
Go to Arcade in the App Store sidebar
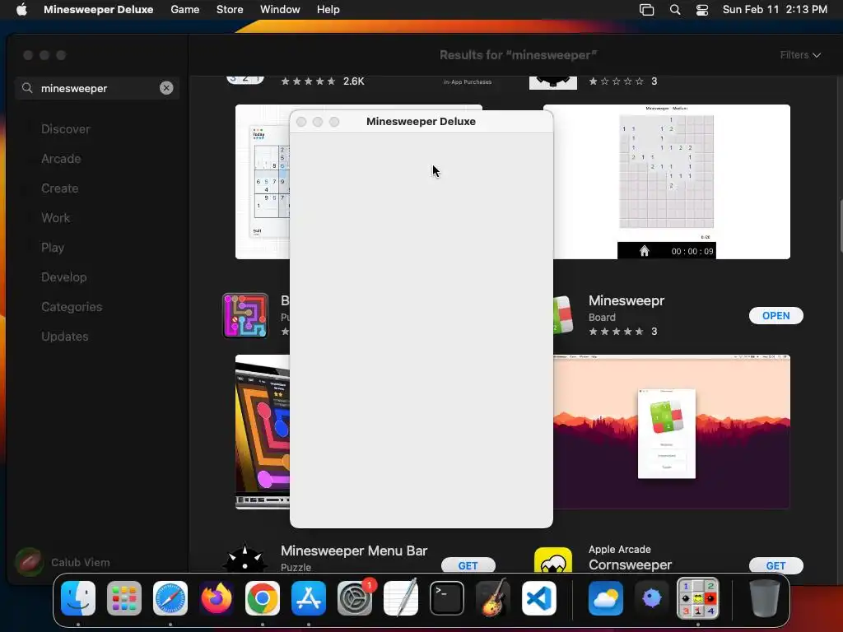(x=61, y=159)
